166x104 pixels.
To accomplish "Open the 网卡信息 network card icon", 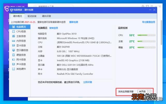I will pyautogui.click(x=13, y=59).
